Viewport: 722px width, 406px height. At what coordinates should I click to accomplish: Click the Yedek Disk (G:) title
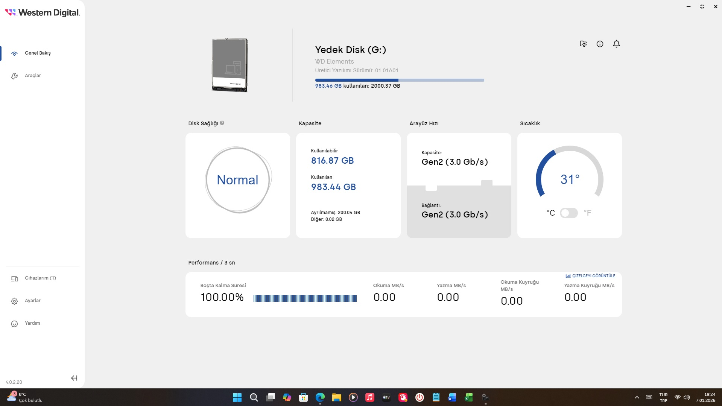350,50
